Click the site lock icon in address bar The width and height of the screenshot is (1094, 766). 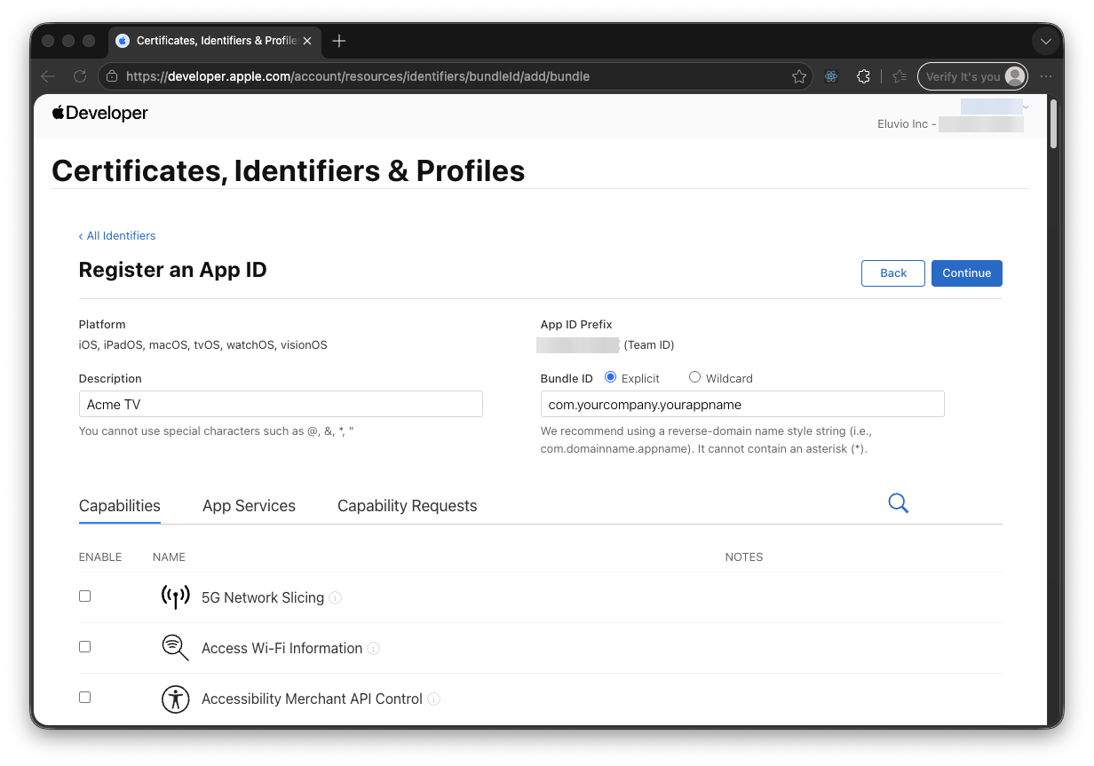(112, 76)
